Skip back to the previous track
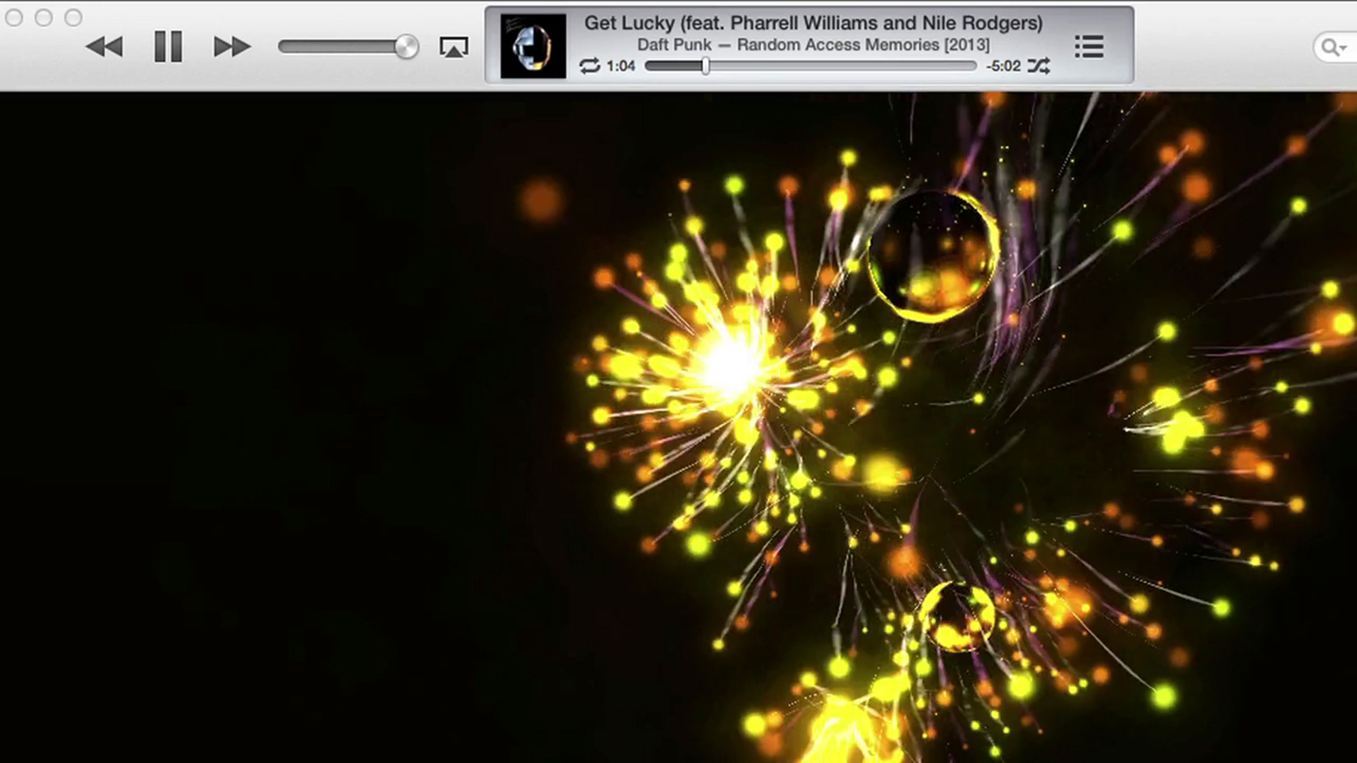This screenshot has height=763, width=1357. pyautogui.click(x=105, y=46)
